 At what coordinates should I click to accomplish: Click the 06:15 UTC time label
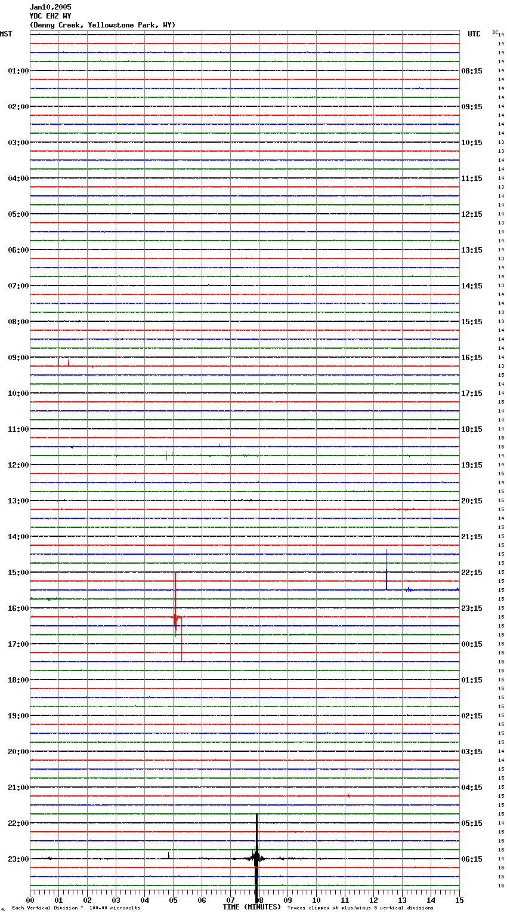472,859
